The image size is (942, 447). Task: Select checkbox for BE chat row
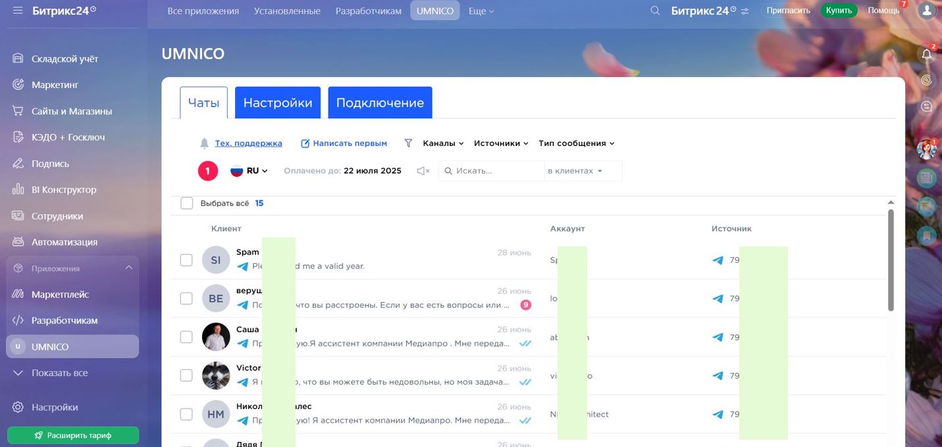pyautogui.click(x=186, y=298)
